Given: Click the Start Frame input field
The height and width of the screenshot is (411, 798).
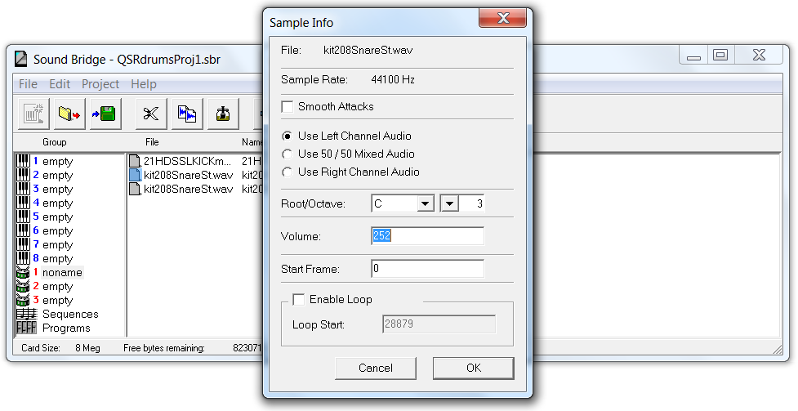Looking at the screenshot, I should [x=427, y=269].
